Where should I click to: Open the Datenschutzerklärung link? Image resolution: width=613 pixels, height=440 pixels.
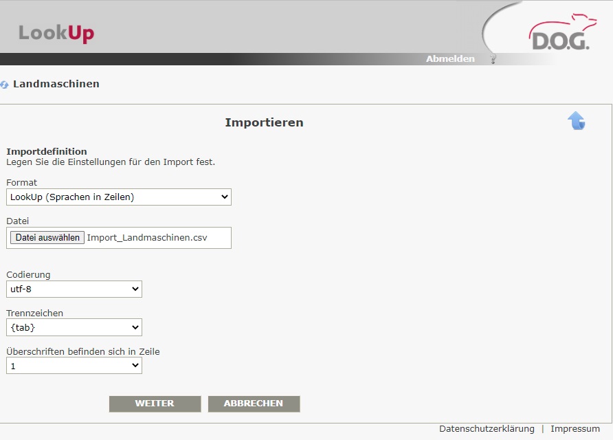pos(487,429)
